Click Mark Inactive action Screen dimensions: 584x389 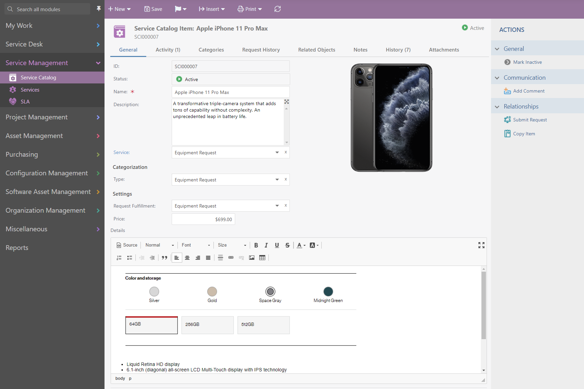[527, 62]
